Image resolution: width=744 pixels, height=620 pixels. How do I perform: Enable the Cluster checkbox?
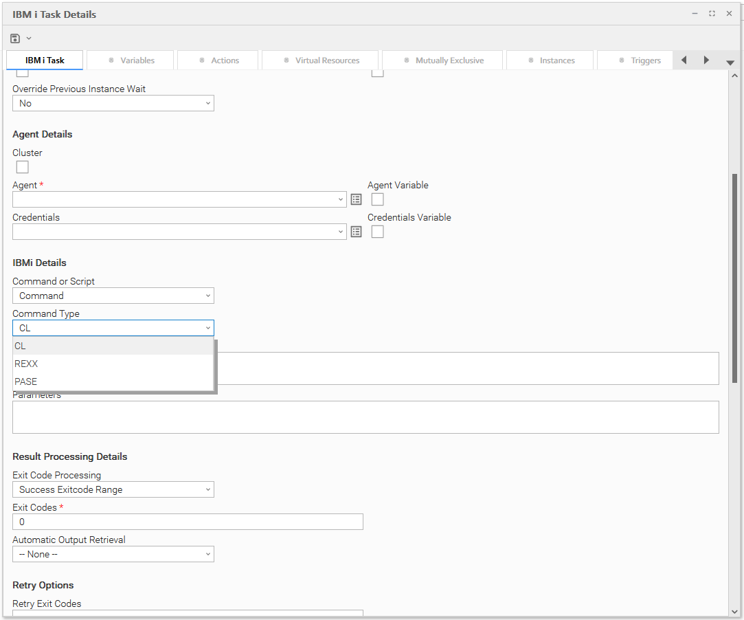tap(23, 167)
